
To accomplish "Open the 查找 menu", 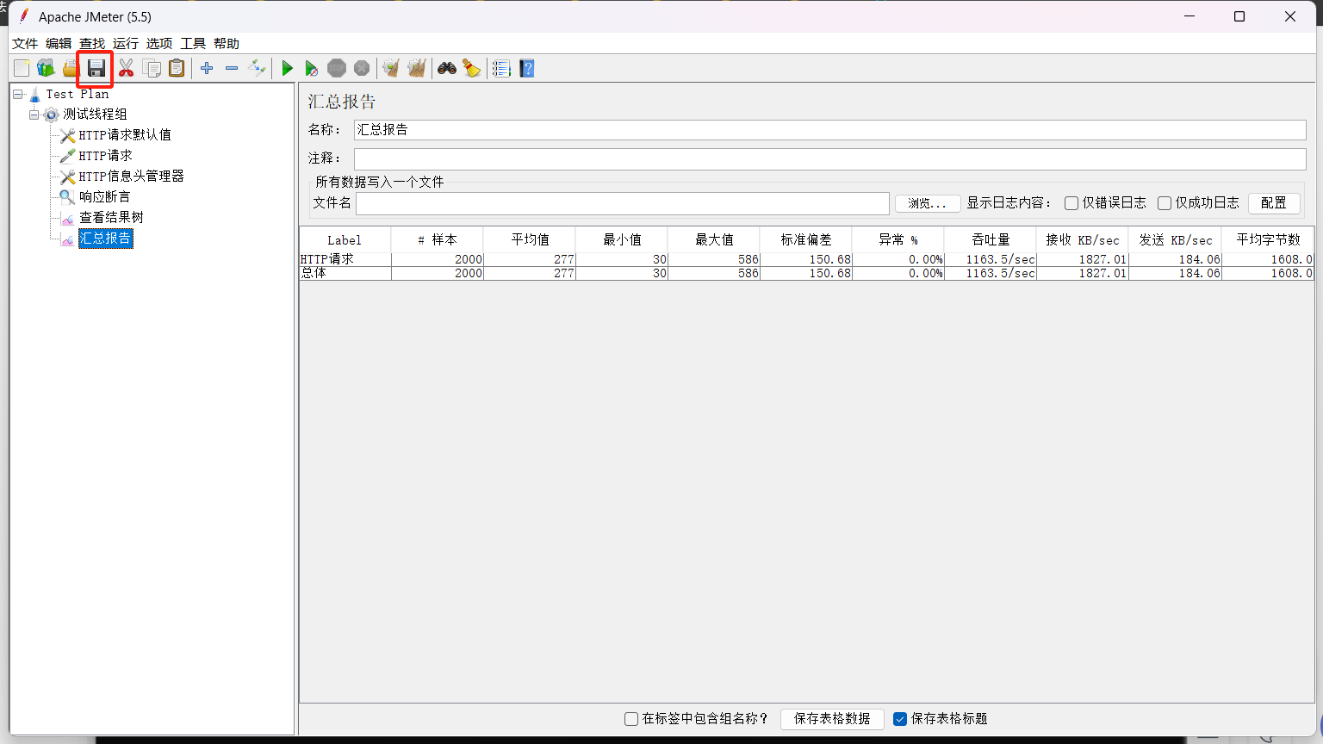I will [92, 44].
